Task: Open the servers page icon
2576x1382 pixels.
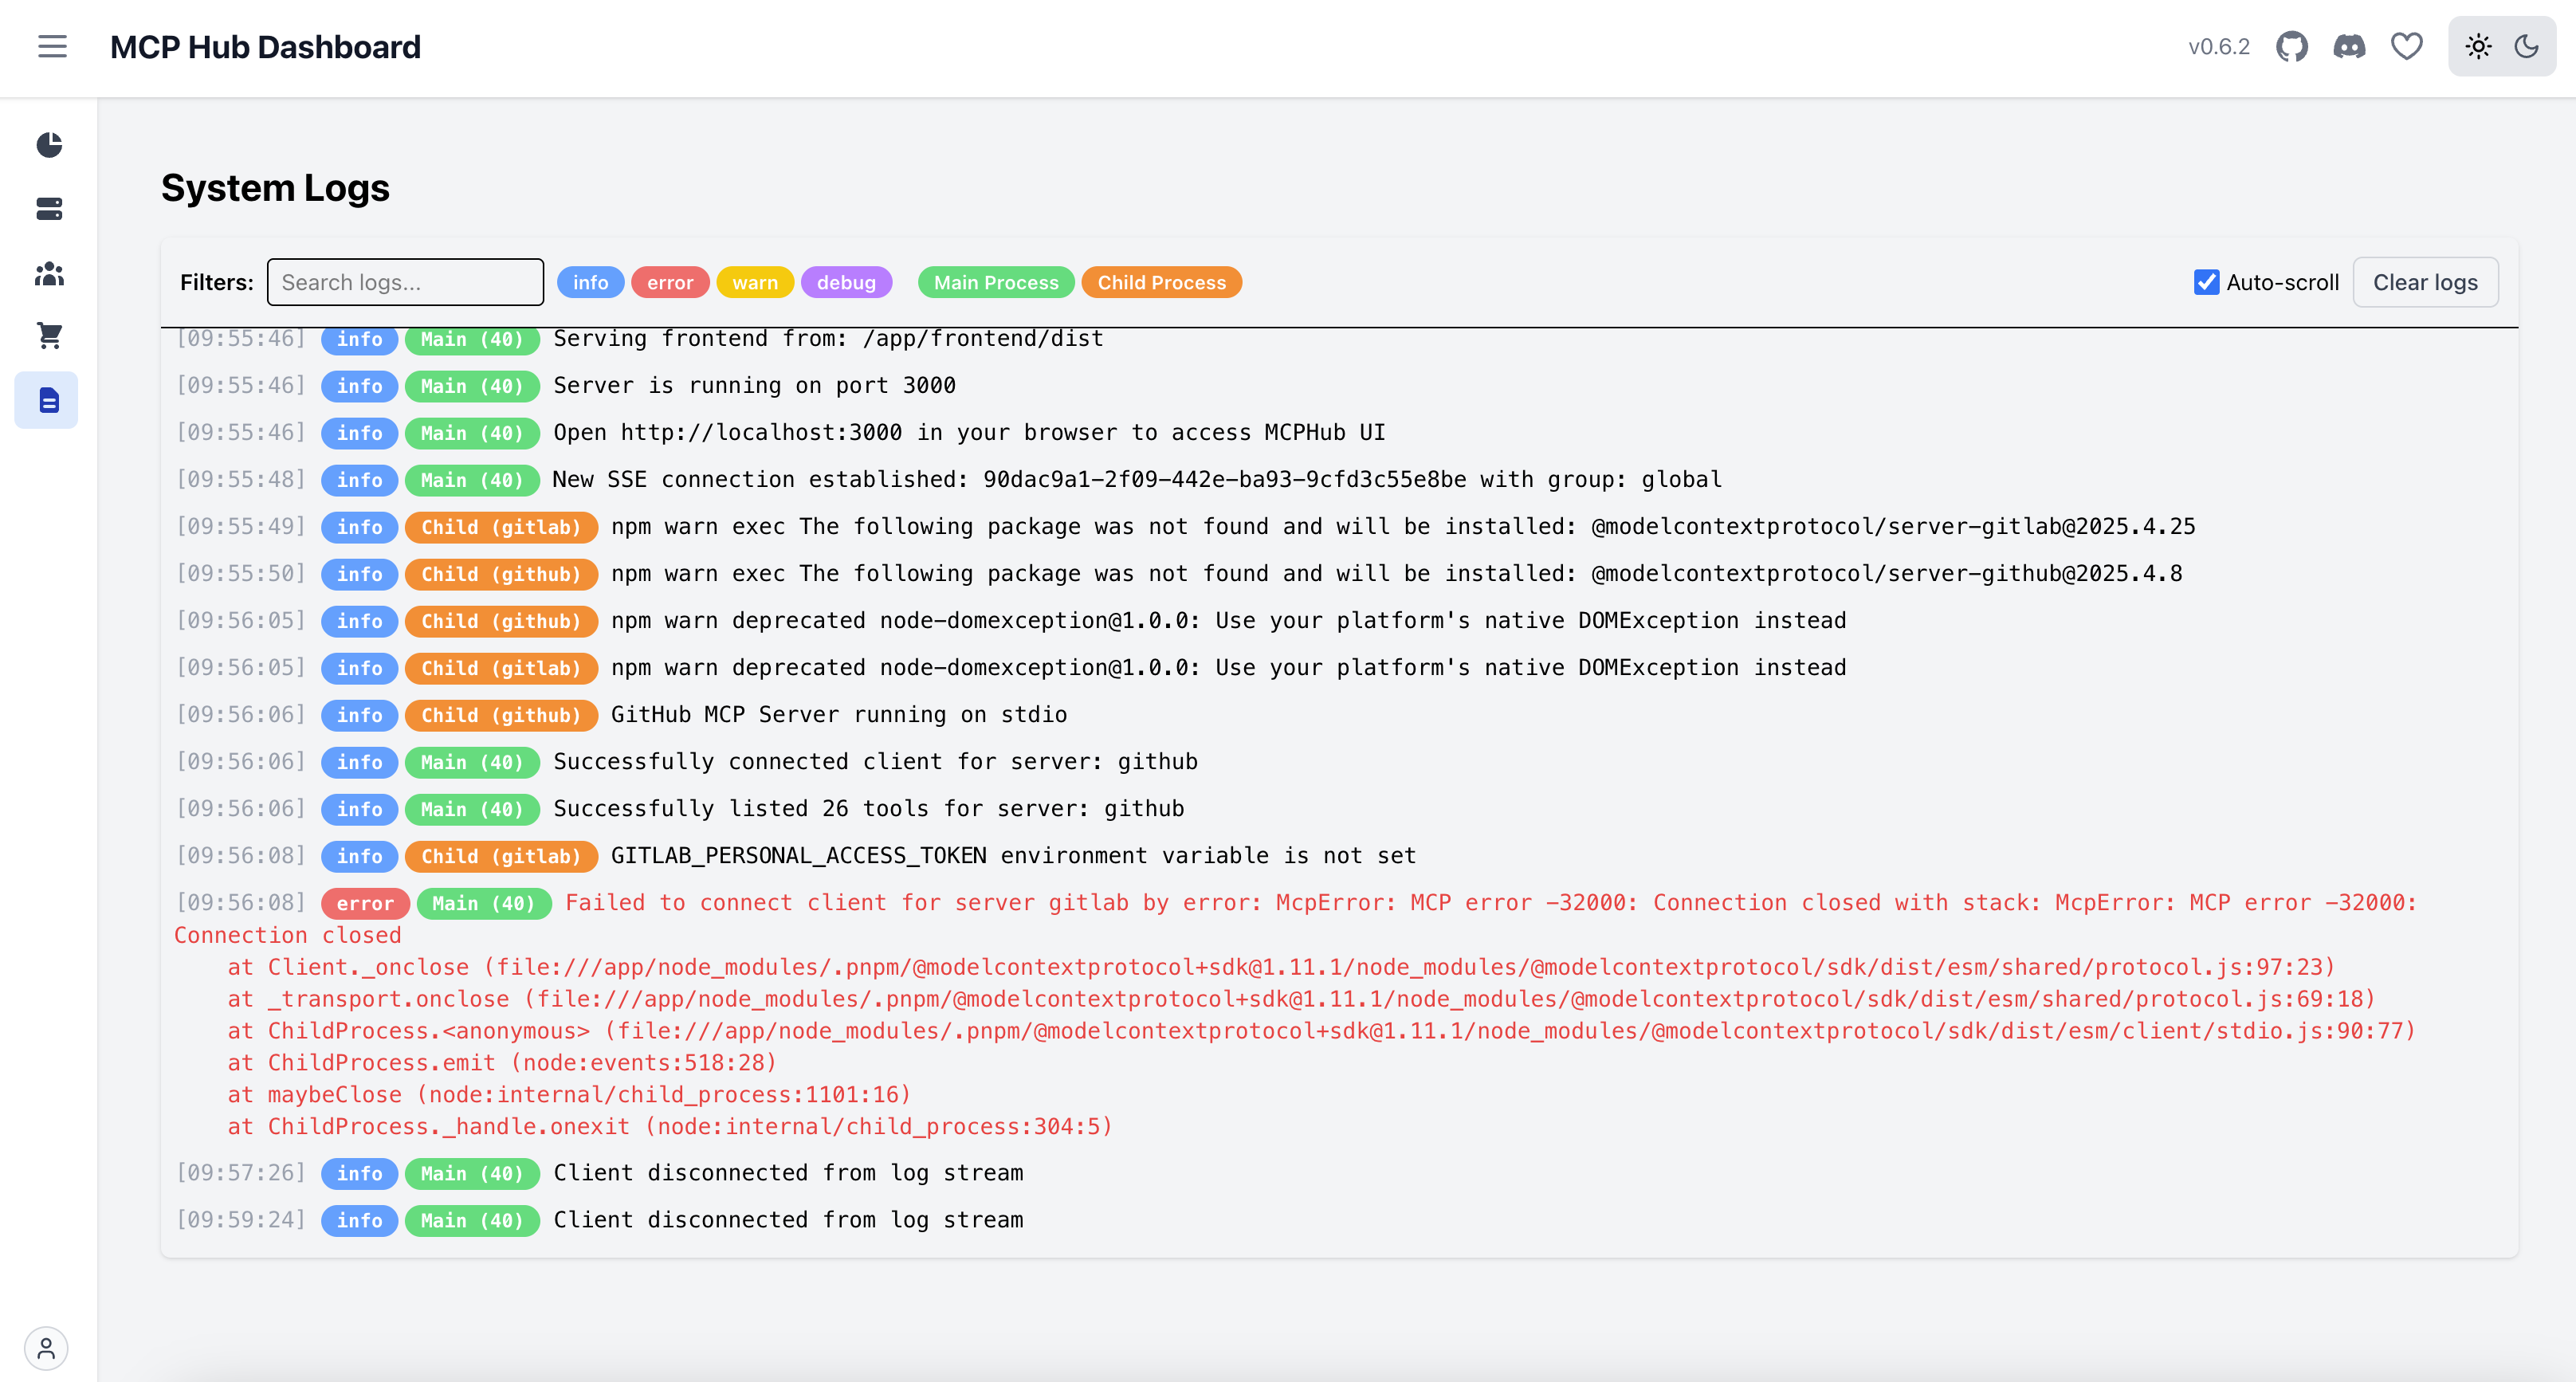Action: pyautogui.click(x=49, y=209)
